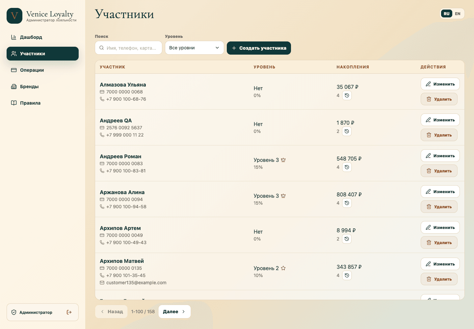Click Создать участника button
Viewport: 474px width, 329px height.
[259, 48]
